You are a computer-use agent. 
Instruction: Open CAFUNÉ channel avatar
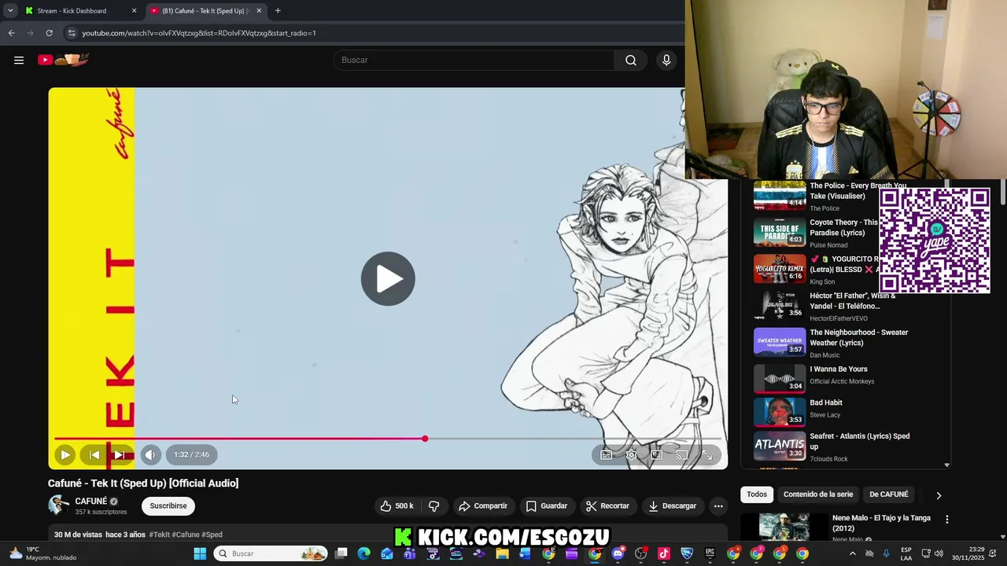58,505
